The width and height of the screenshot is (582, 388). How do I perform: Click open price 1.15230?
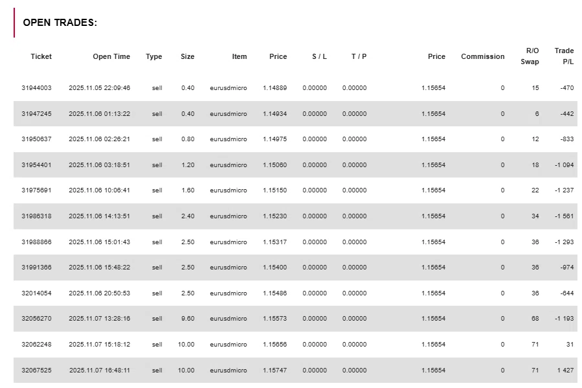(274, 216)
